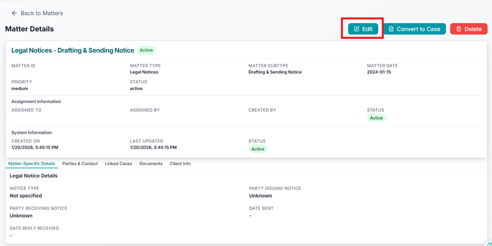Viewport: 492px width, 246px height.
Task: Select the Matter-Specific Details tab
Action: pyautogui.click(x=32, y=164)
